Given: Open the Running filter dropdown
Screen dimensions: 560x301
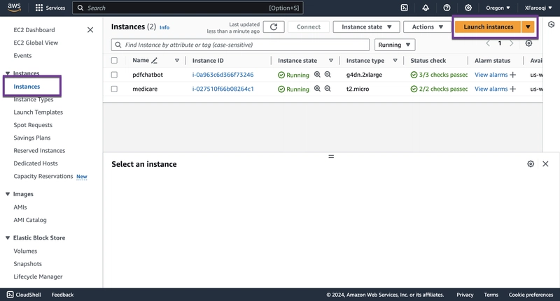Looking at the screenshot, I should coord(395,45).
